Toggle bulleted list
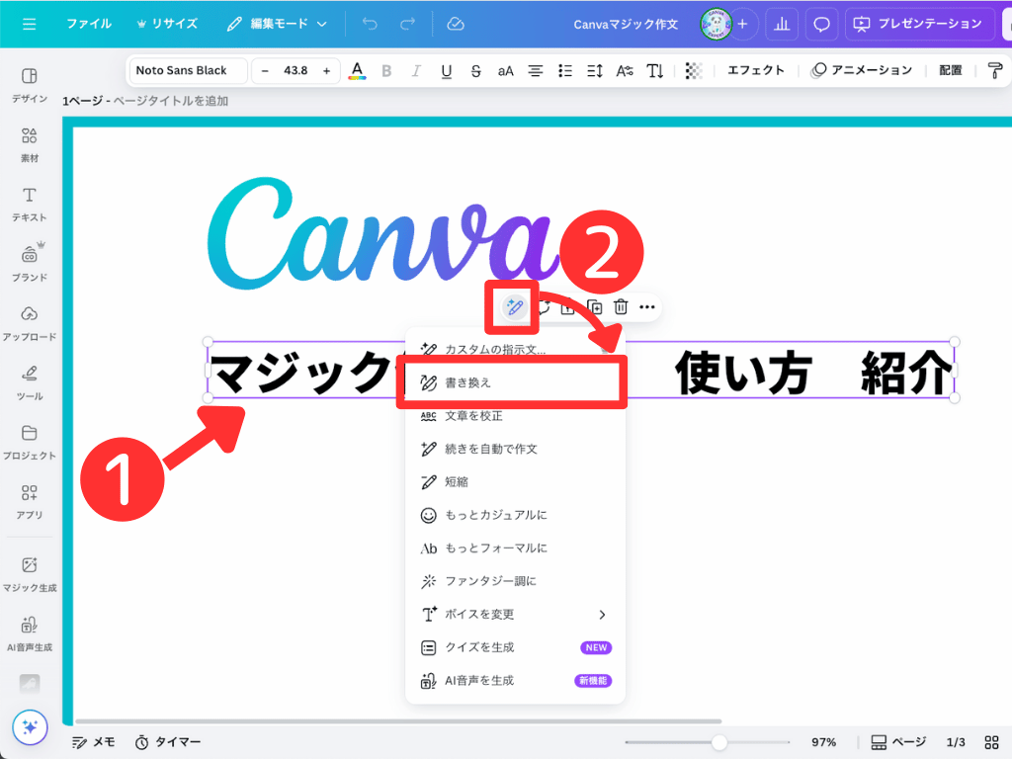 click(564, 70)
